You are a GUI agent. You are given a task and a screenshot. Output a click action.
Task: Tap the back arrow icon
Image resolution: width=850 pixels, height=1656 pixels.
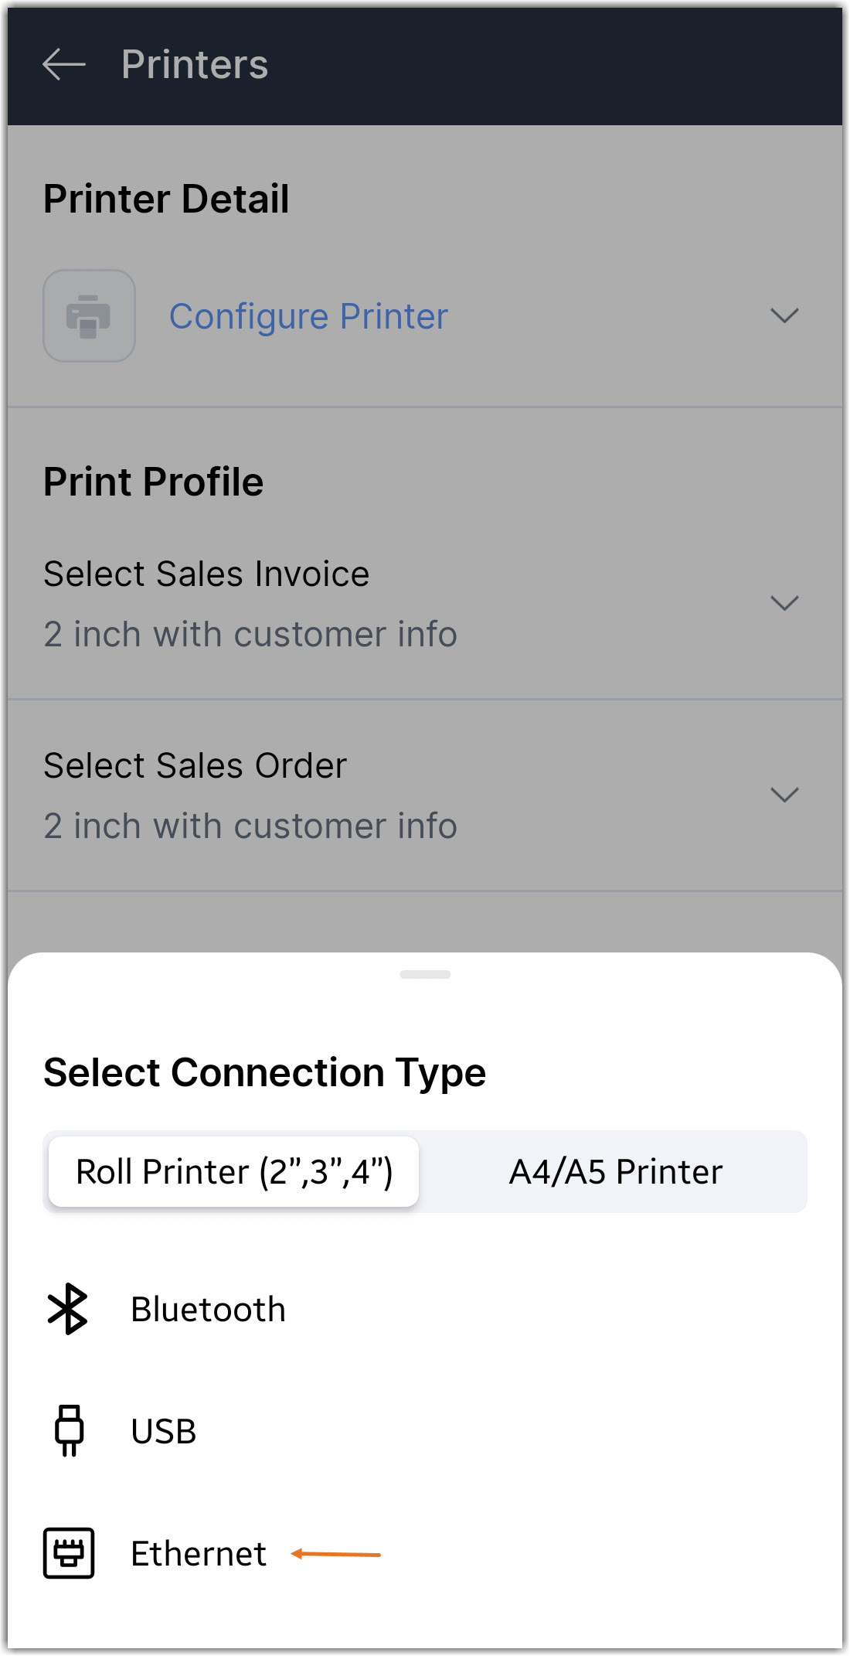click(x=63, y=64)
